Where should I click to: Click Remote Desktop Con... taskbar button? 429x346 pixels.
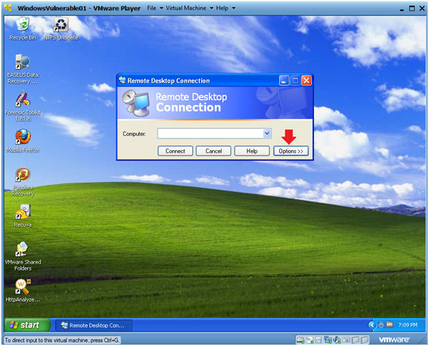tap(94, 326)
